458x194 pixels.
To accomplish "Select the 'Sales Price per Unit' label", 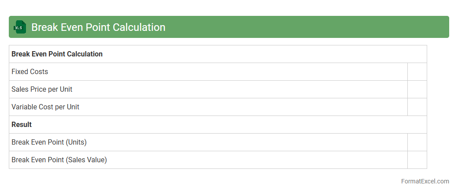I will [x=42, y=90].
